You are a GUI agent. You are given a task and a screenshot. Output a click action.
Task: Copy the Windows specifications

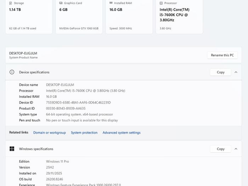[x=220, y=149]
